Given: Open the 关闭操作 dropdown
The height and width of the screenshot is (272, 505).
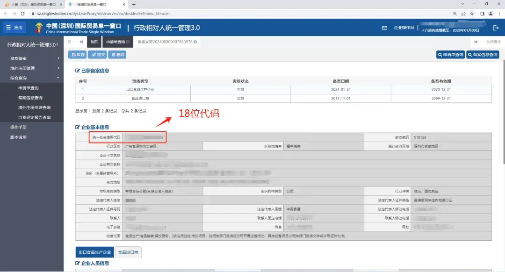Looking at the screenshot, I should [493, 42].
